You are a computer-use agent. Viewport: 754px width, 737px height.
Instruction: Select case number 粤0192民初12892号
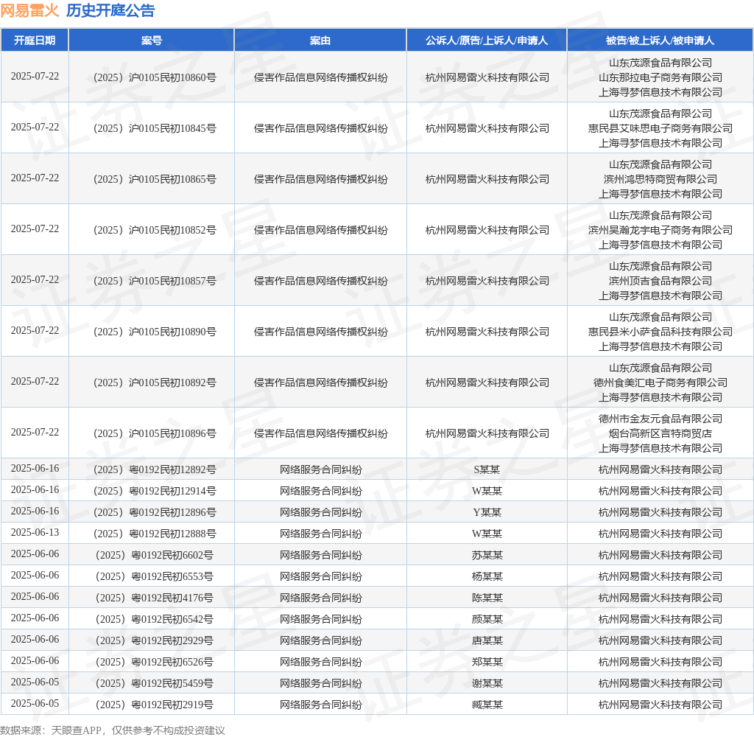(x=155, y=469)
